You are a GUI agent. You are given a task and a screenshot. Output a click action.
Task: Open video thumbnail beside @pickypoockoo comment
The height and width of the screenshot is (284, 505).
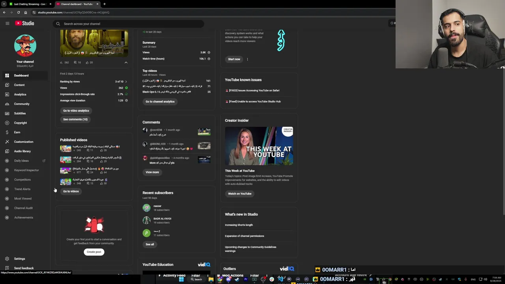pyautogui.click(x=204, y=159)
